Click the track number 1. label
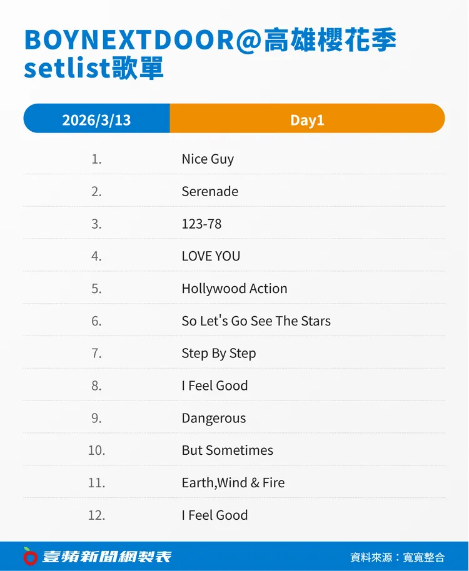The width and height of the screenshot is (469, 571). point(96,159)
